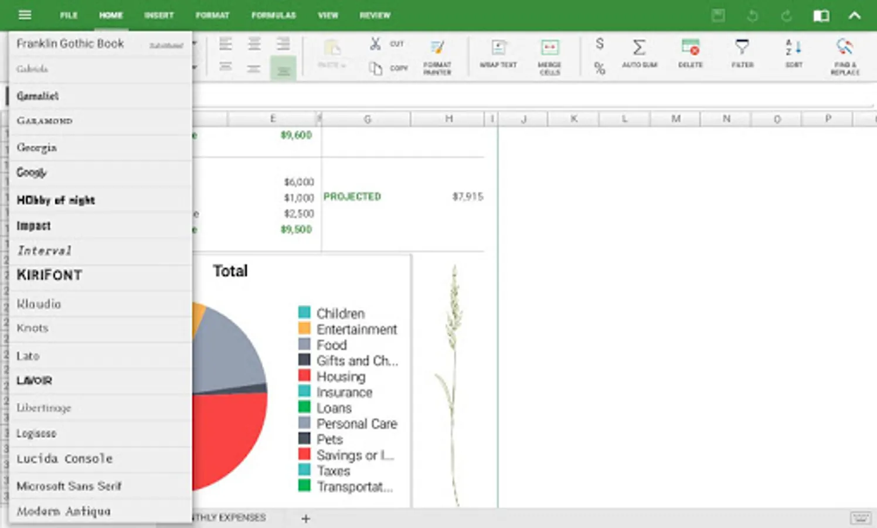Open the FILE tab

[69, 15]
